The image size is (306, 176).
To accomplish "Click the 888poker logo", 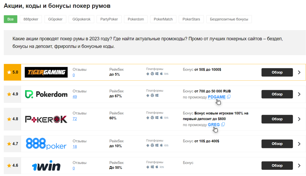I will click(46, 144).
